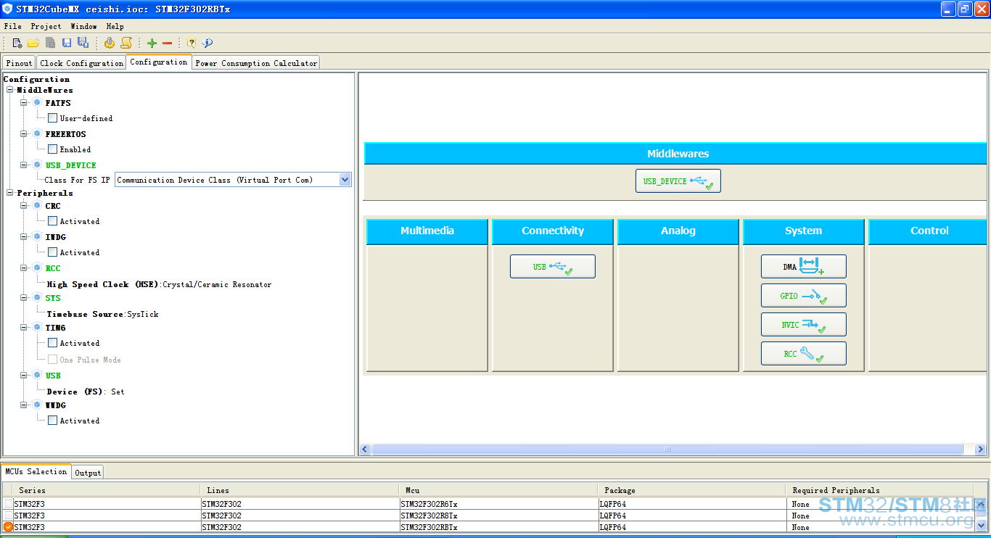Open the Project menu
The height and width of the screenshot is (538, 991).
tap(46, 26)
